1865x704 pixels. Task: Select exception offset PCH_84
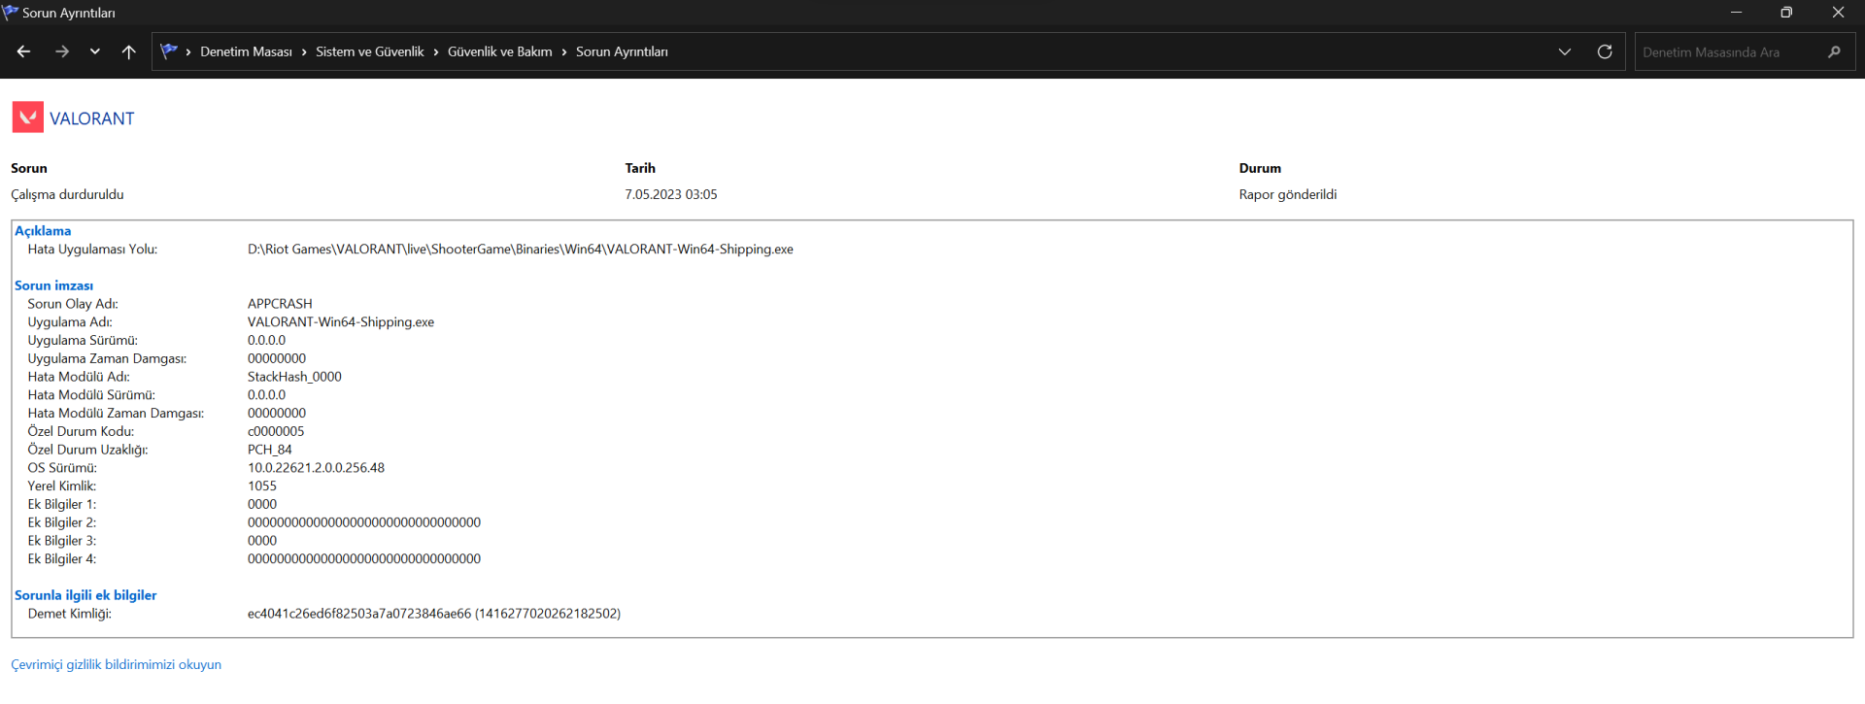point(270,450)
